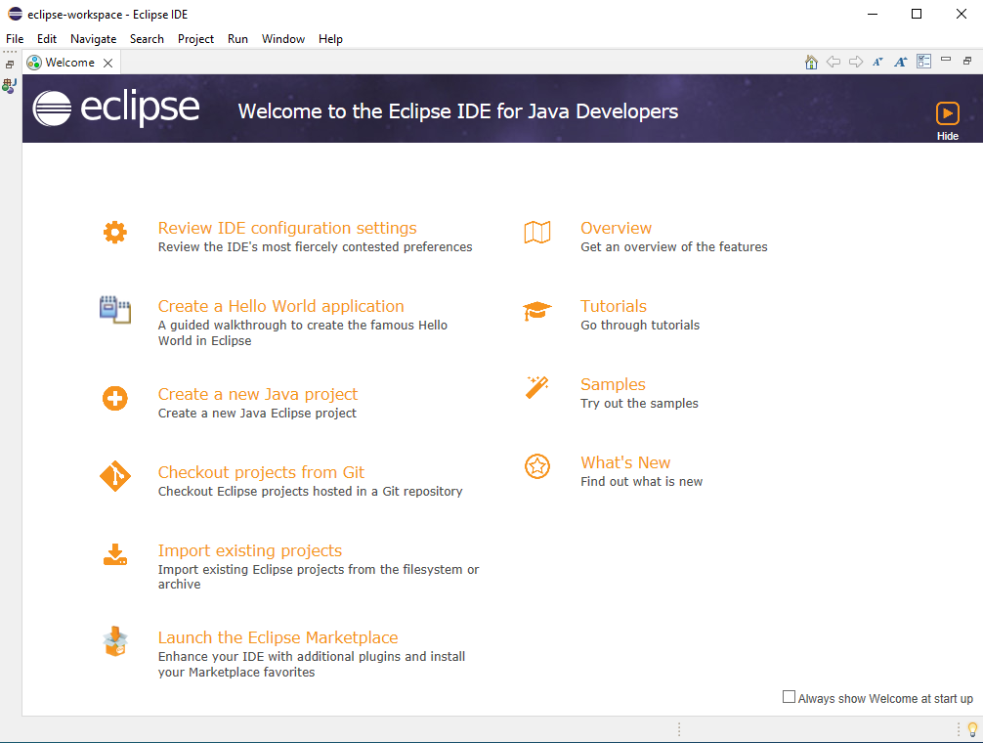
Task: Open Checkout projects from Git link
Action: pyautogui.click(x=261, y=472)
